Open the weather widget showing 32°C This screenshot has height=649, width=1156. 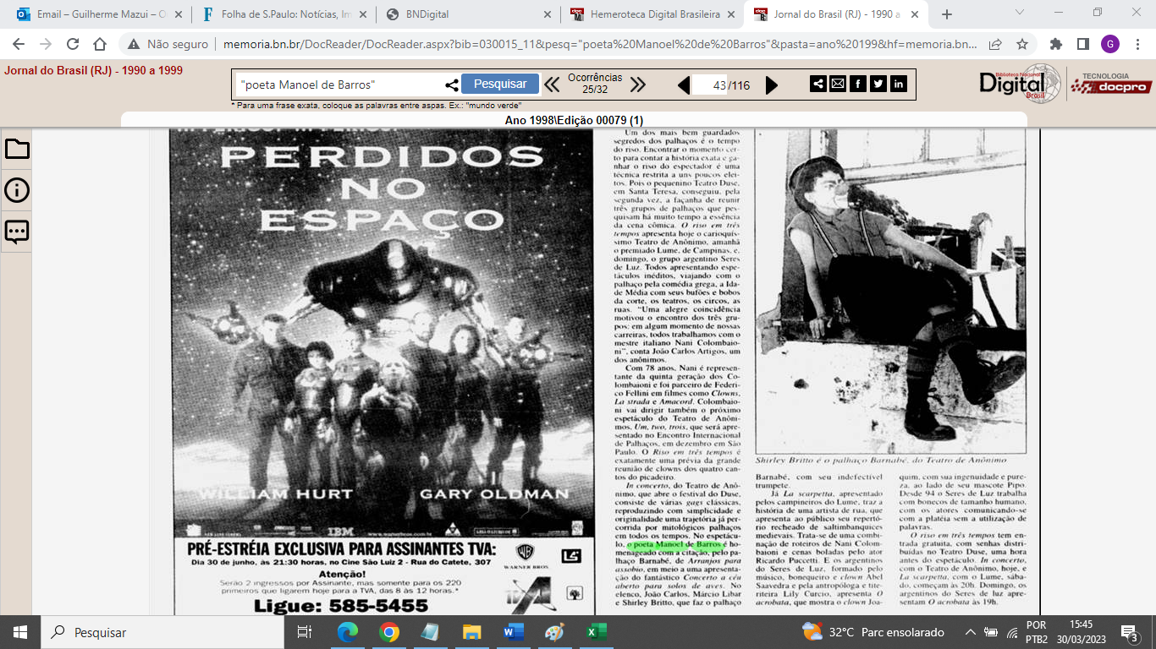(x=873, y=632)
